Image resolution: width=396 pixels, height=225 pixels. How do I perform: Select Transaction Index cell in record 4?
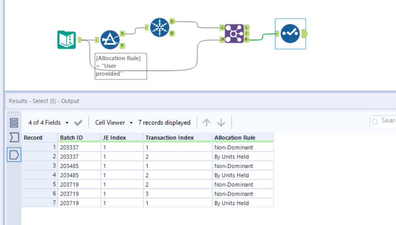[178, 175]
